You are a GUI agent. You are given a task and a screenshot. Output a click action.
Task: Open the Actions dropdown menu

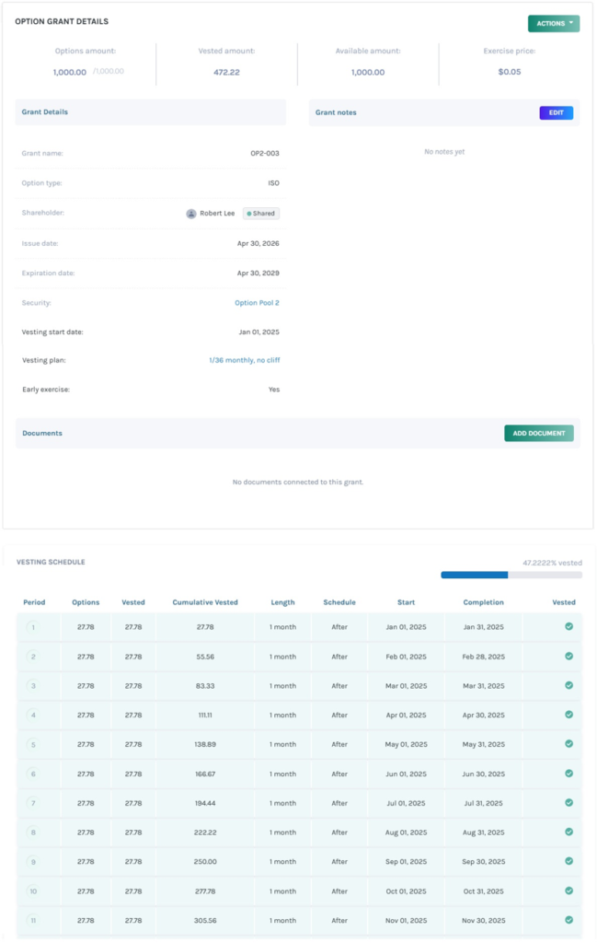click(554, 23)
